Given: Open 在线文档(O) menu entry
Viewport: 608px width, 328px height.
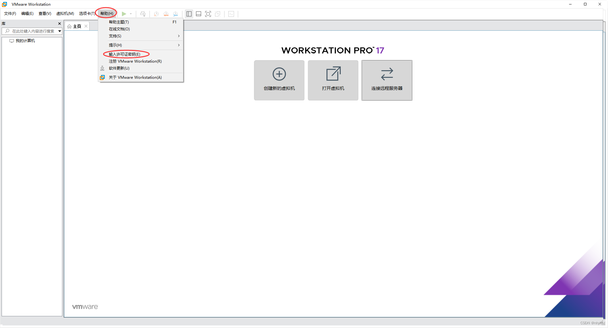Looking at the screenshot, I should [x=141, y=29].
